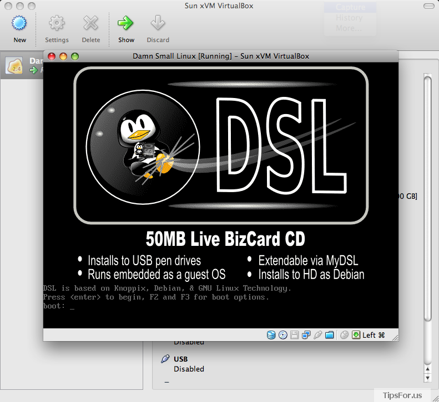Click the green Show arrow icon
This screenshot has width=439, height=402.
pyautogui.click(x=126, y=23)
